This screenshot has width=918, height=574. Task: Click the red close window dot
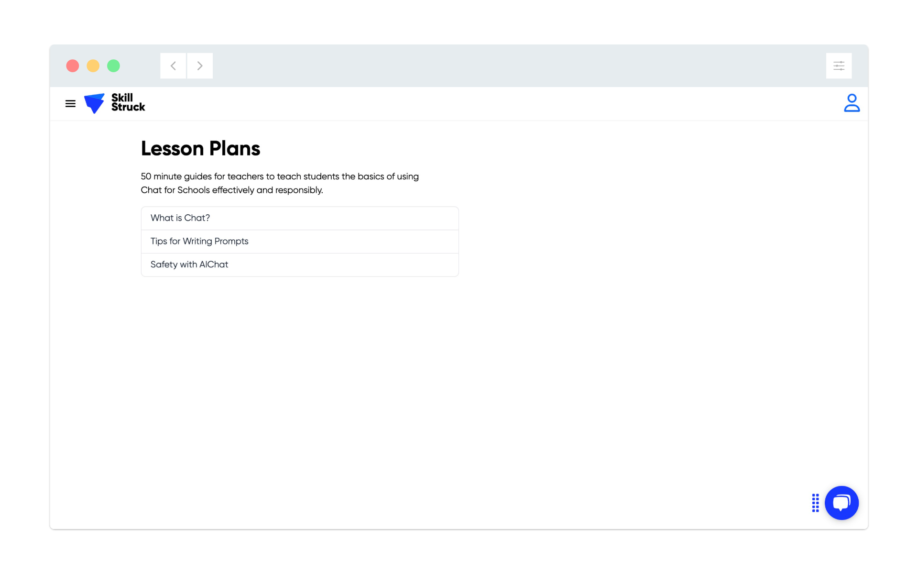(x=73, y=66)
